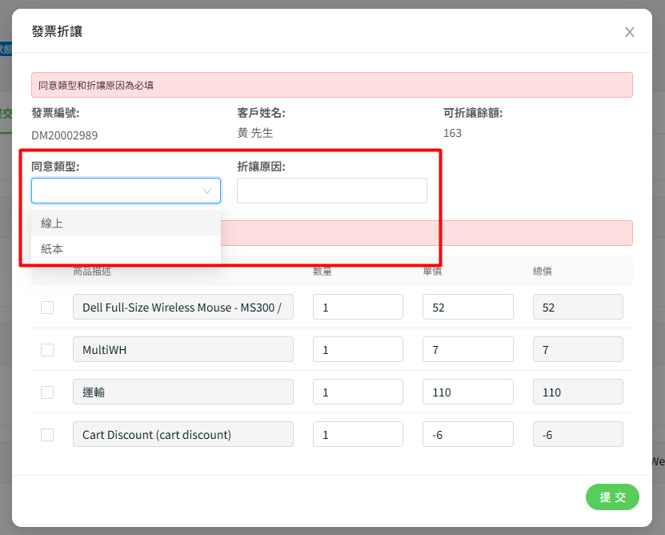Tick the Cart Discount row checkbox
Screen dimensions: 665x535
[x=47, y=435]
